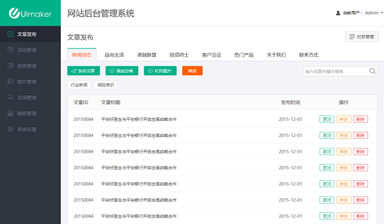
Task: Click 修改 in the fifth article row
Action: click(344, 184)
